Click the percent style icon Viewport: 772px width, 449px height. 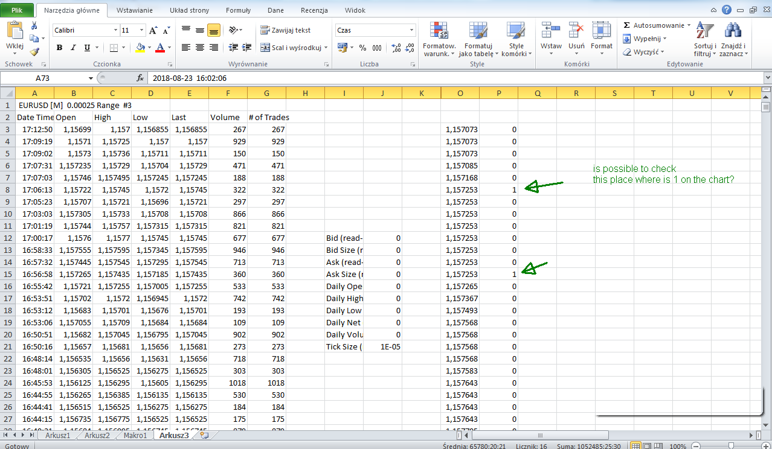(x=362, y=48)
